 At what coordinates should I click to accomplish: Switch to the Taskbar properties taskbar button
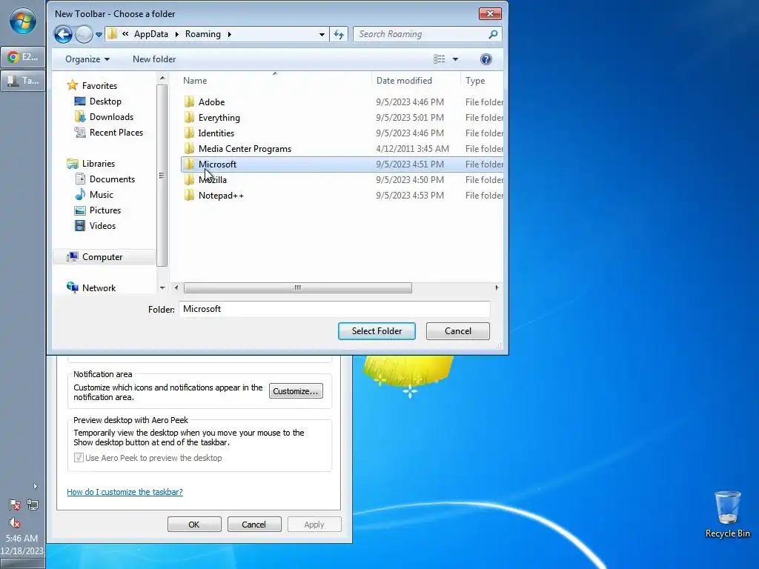[23, 80]
